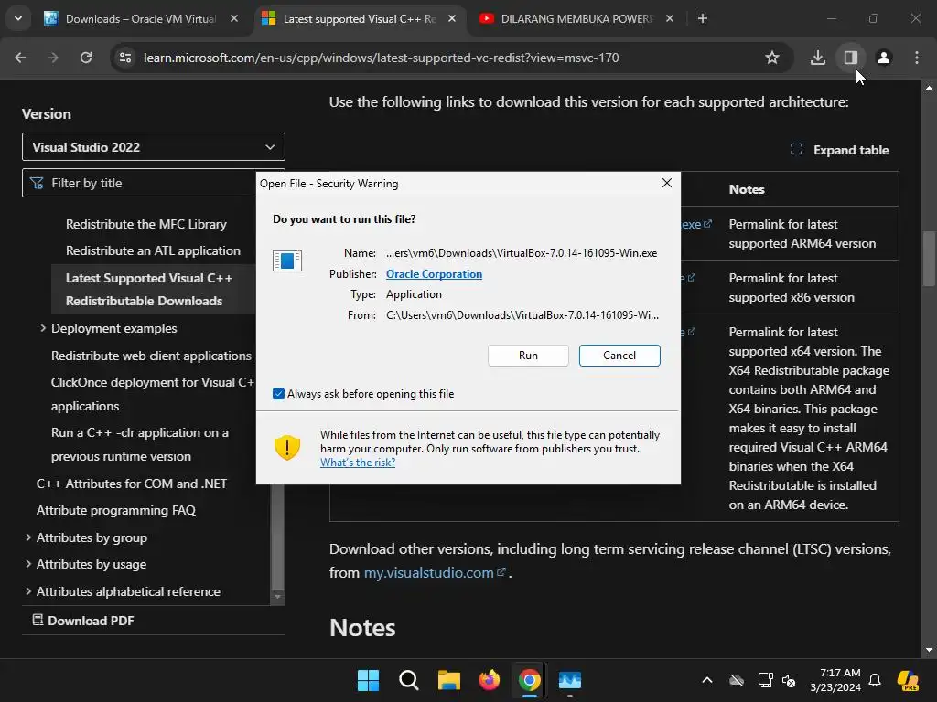Click the sidebar table-of-contents scrollbar
The width and height of the screenshot is (937, 702).
tap(277, 537)
